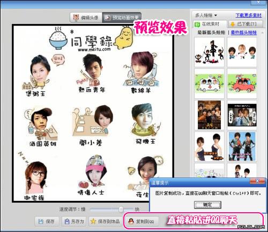Switch to the 编辑头像 tab

pyautogui.click(x=86, y=18)
